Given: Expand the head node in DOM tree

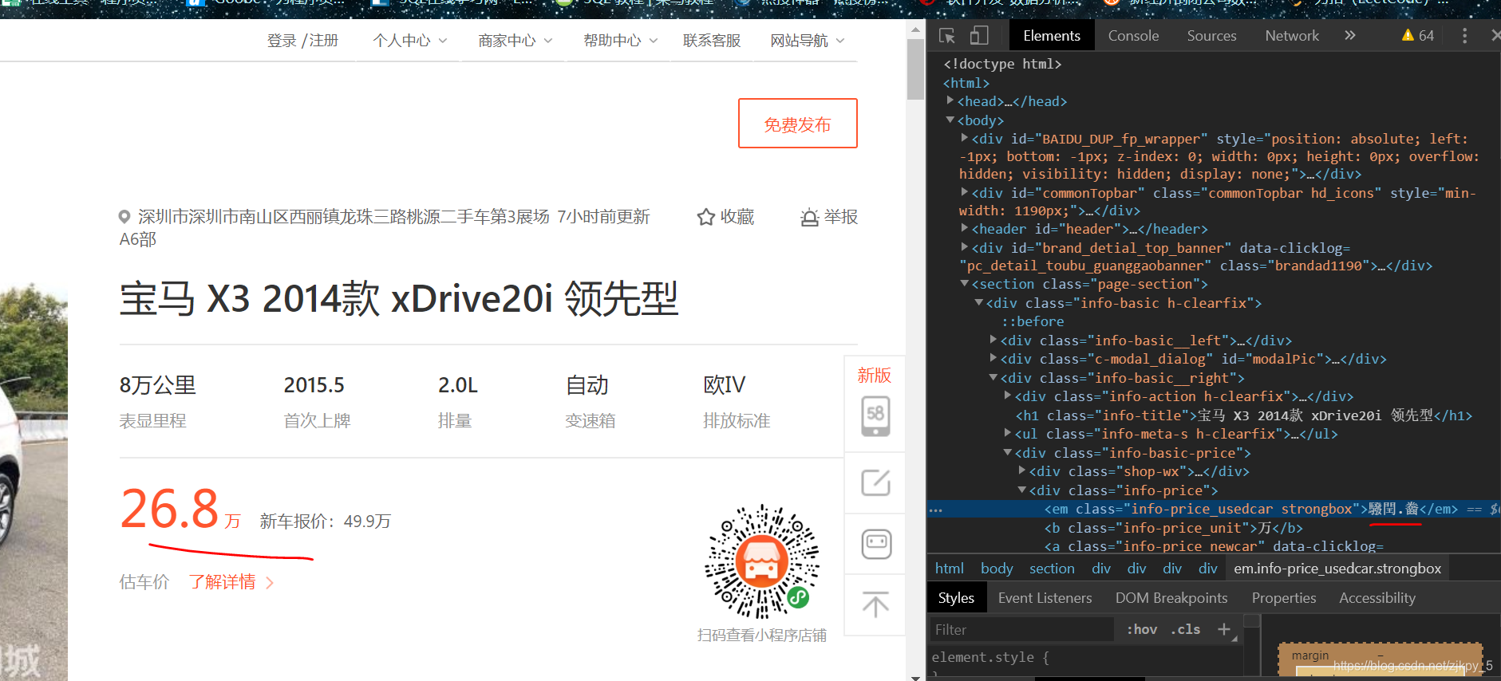Looking at the screenshot, I should click(950, 100).
